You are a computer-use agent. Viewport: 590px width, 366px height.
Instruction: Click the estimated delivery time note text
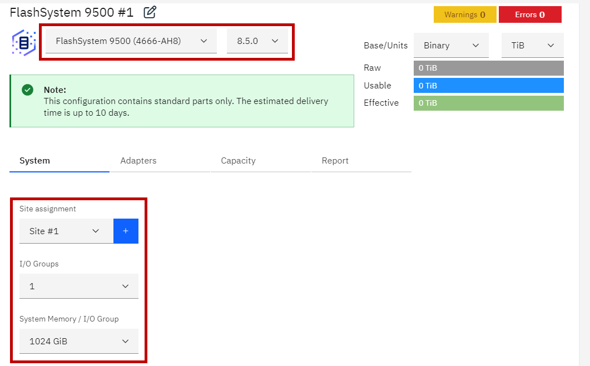[x=186, y=107]
